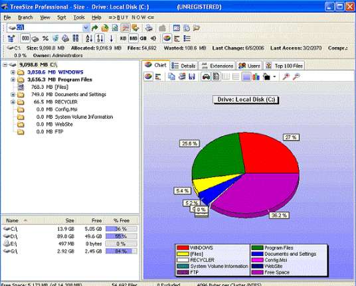
Task: Click the speaker-shaped icon after GB
Action: [153, 38]
